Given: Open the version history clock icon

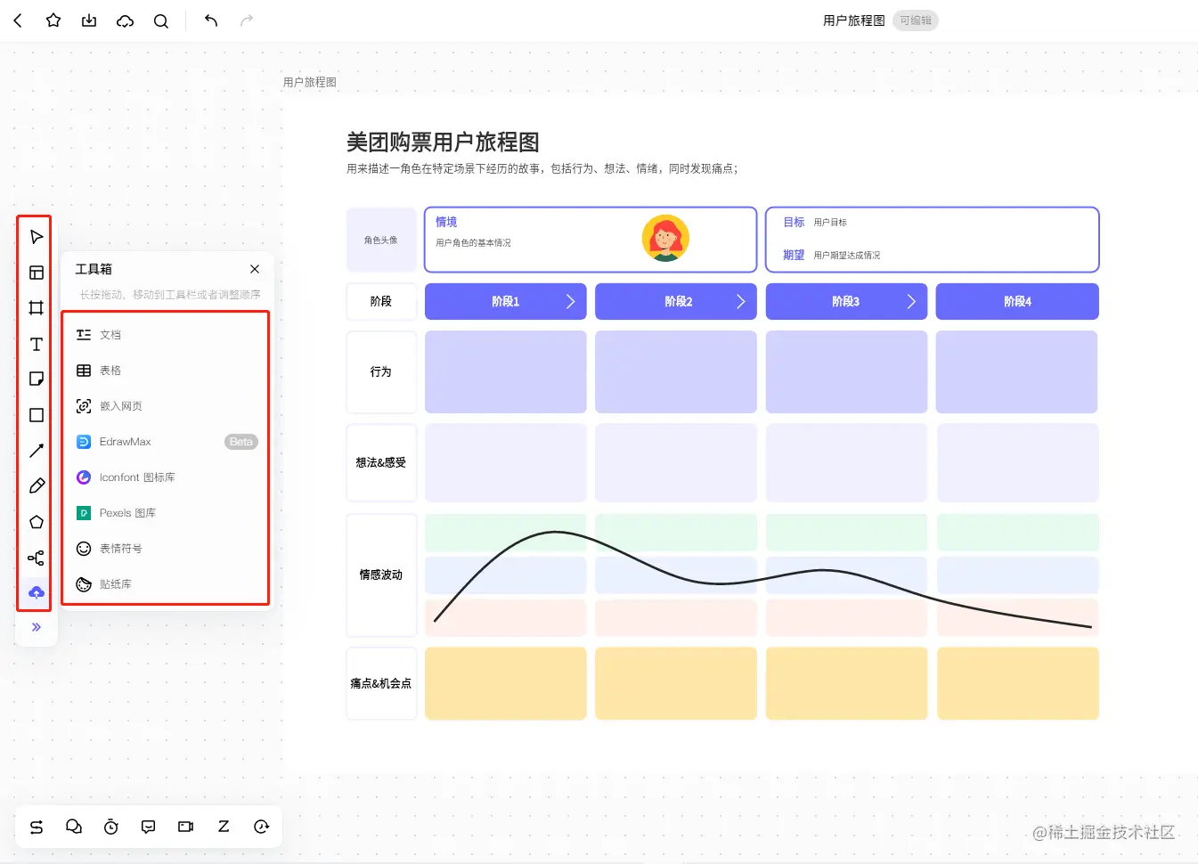Looking at the screenshot, I should click(x=261, y=827).
